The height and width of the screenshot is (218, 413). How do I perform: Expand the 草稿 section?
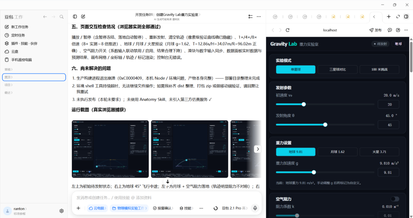tap(8, 69)
